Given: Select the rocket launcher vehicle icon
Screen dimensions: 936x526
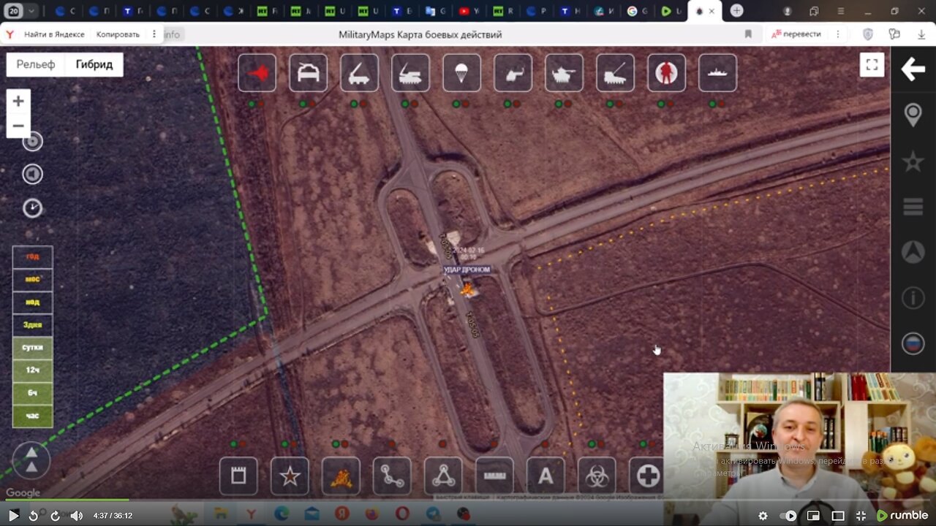Looking at the screenshot, I should (x=359, y=72).
